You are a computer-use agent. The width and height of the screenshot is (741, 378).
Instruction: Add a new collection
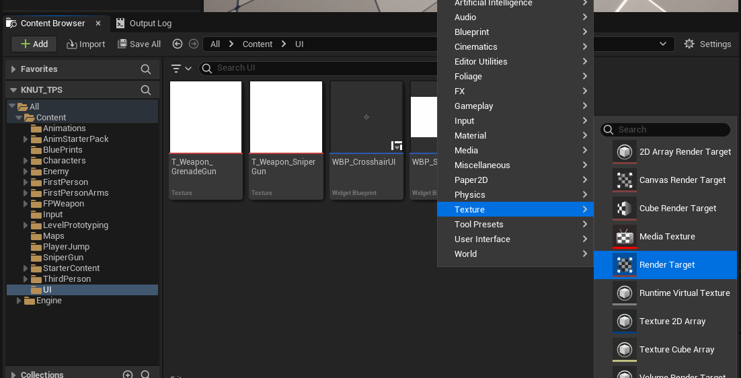128,375
